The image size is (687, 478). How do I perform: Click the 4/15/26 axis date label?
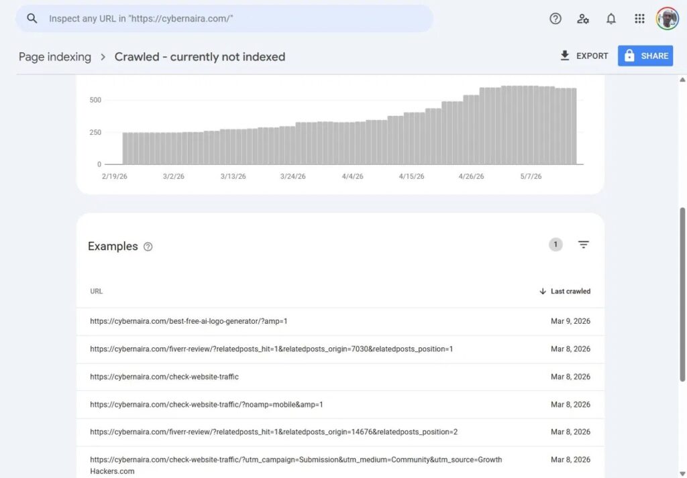[x=411, y=176]
